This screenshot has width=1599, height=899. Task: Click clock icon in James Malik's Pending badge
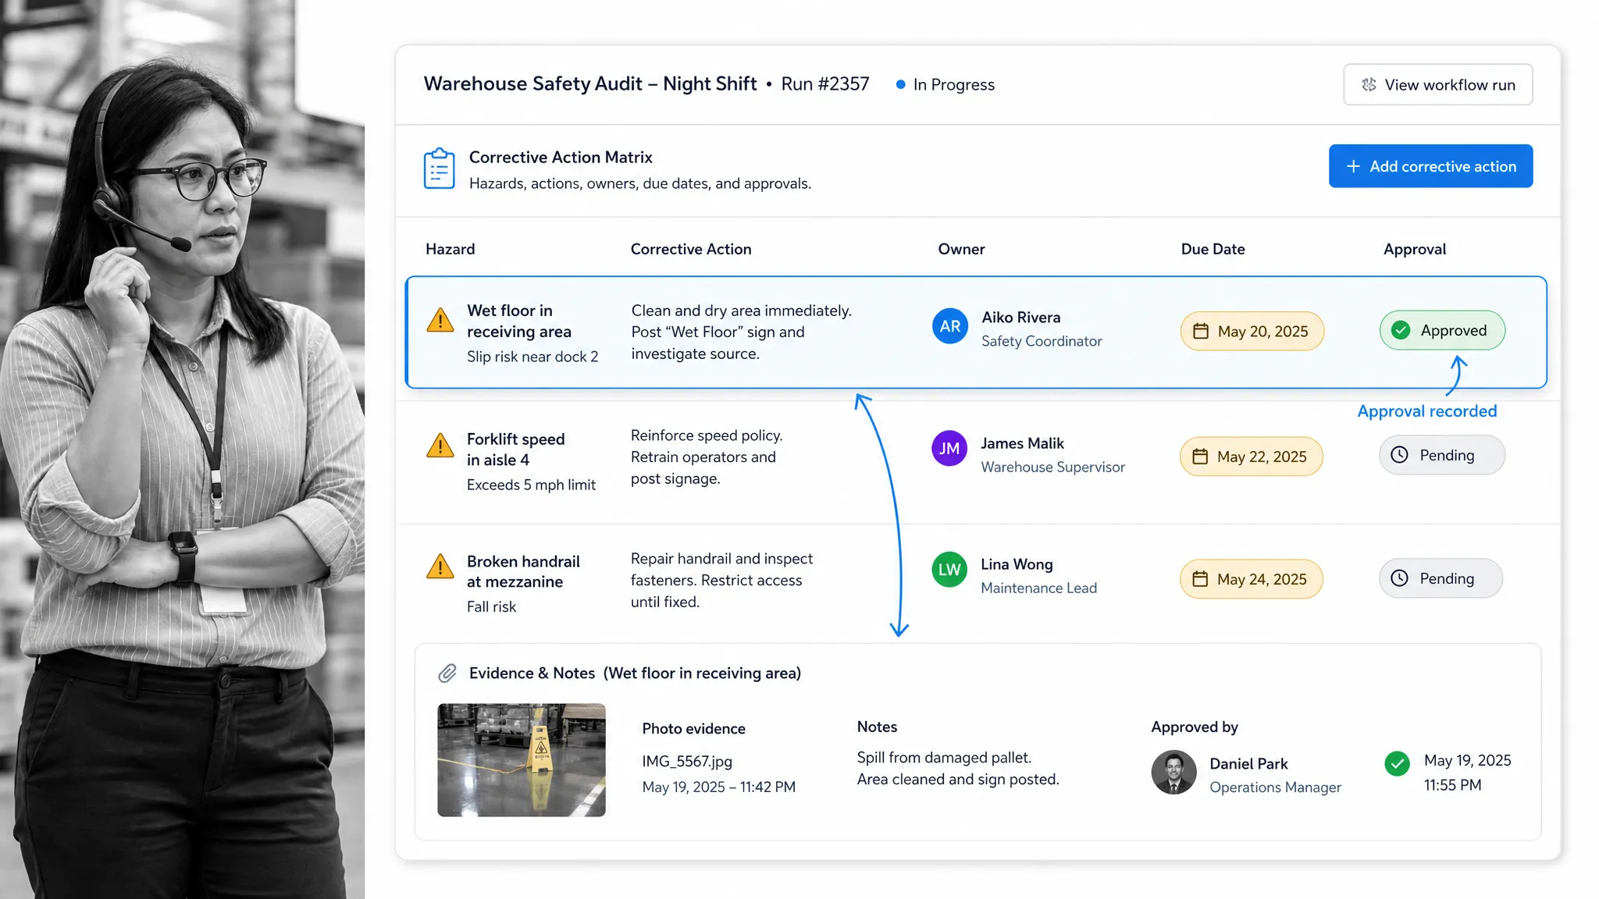[x=1399, y=455]
